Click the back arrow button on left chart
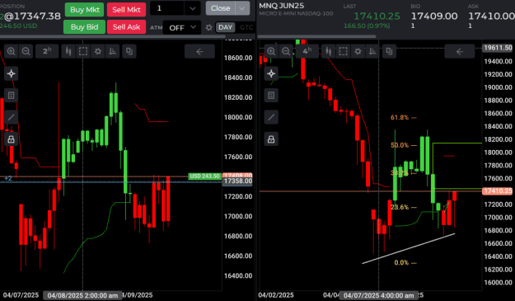Viewport: 515px width, 301px height. tap(199, 51)
